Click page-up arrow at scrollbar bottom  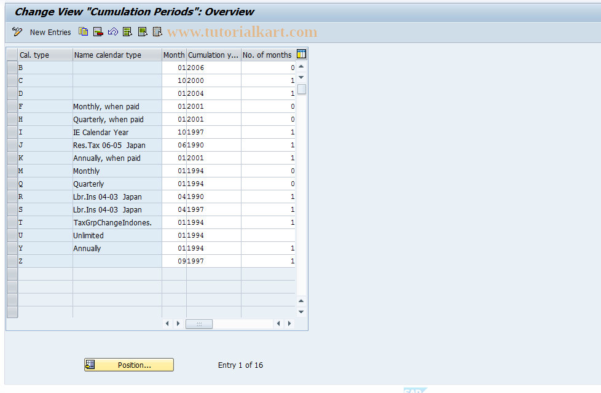pyautogui.click(x=301, y=301)
